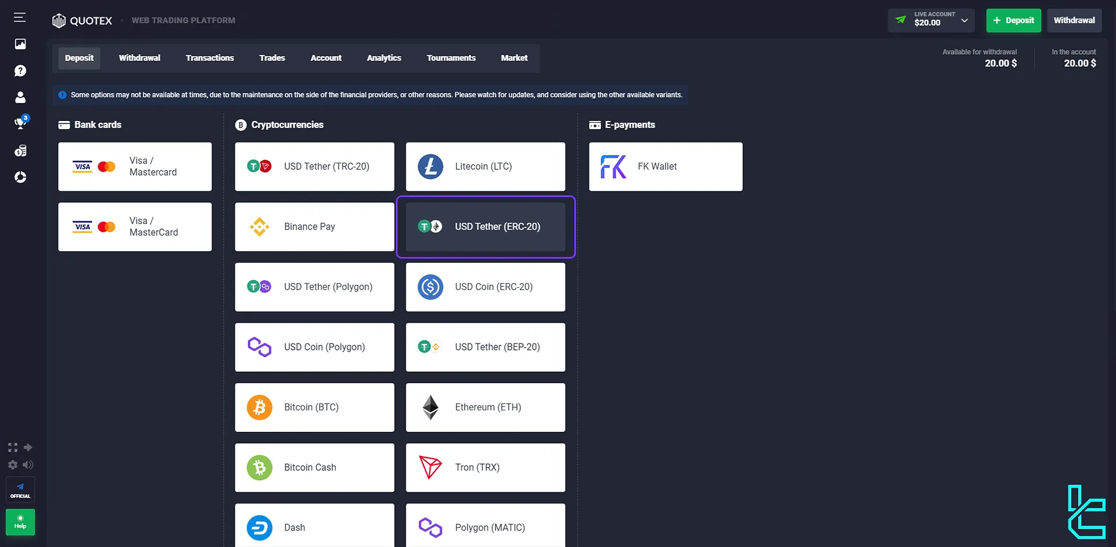This screenshot has width=1116, height=547.
Task: Click the Quotex logo
Action: click(x=82, y=21)
